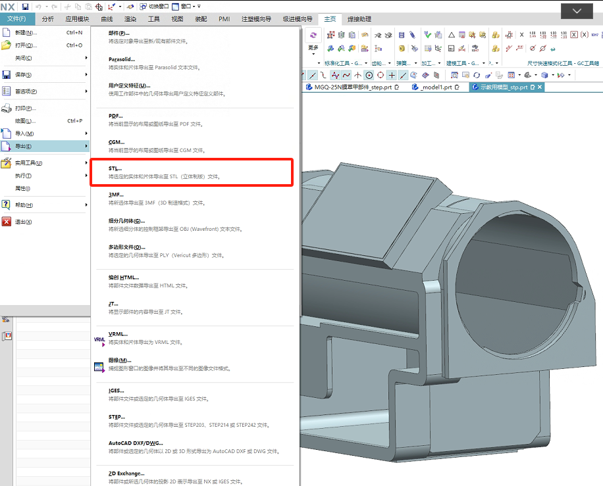
Task: Click the Cut scissors icon
Action: pos(67,7)
